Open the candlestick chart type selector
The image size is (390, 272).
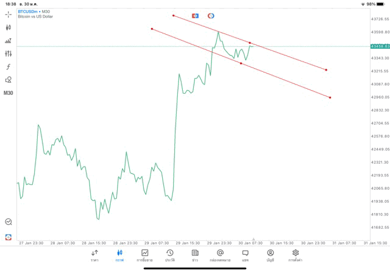(x=9, y=27)
